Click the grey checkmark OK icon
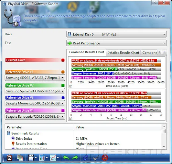The width and height of the screenshot is (172, 164). coord(96,158)
